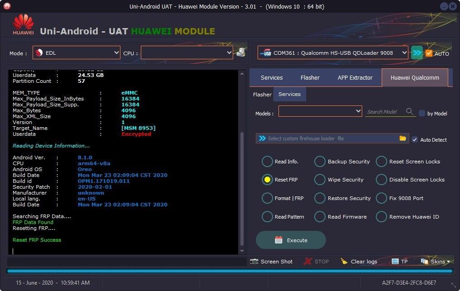This screenshot has height=291, width=460.
Task: Click the STOP button label
Action: click(x=321, y=262)
